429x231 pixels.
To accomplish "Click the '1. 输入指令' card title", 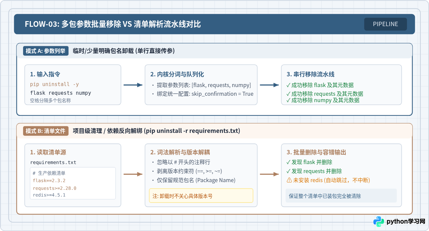I will pos(45,74).
